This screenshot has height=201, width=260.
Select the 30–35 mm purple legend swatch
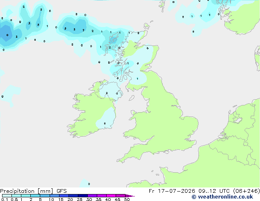point(92,196)
